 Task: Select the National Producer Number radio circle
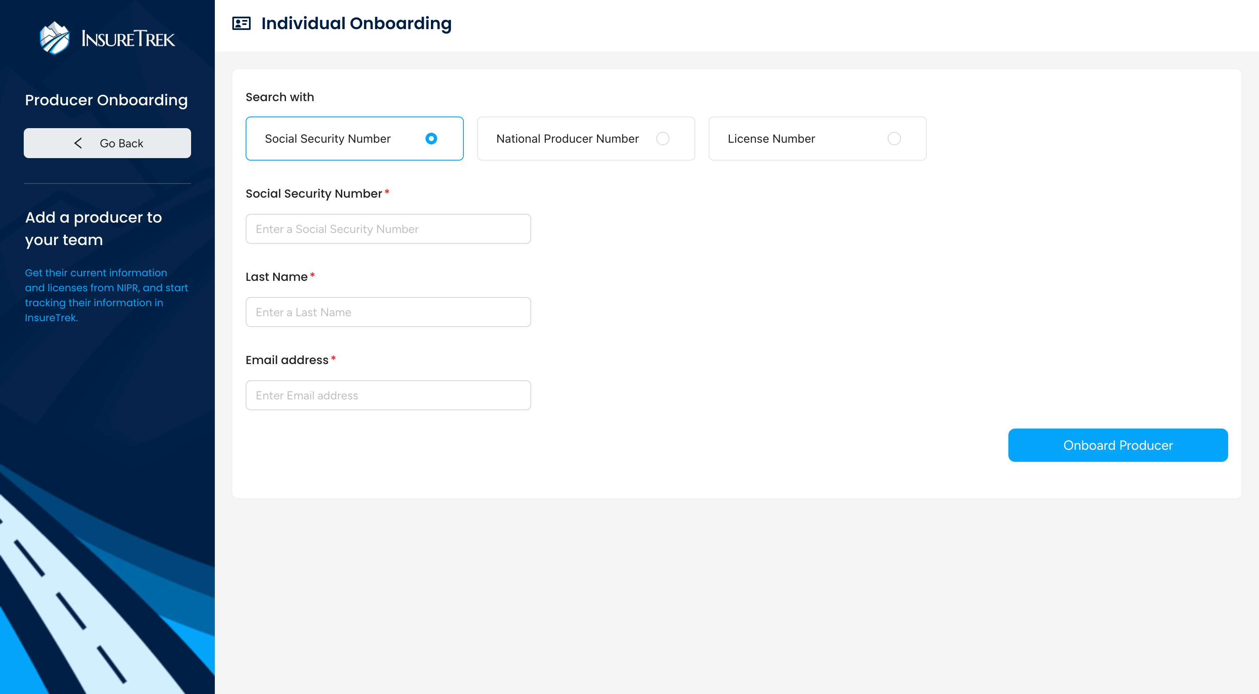pos(662,139)
